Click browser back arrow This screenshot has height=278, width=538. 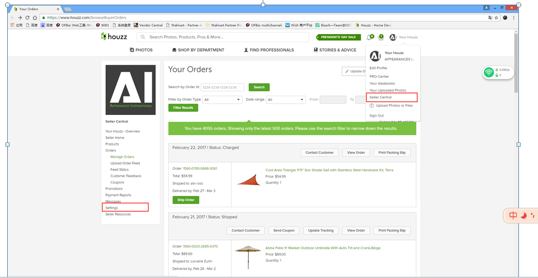13,18
